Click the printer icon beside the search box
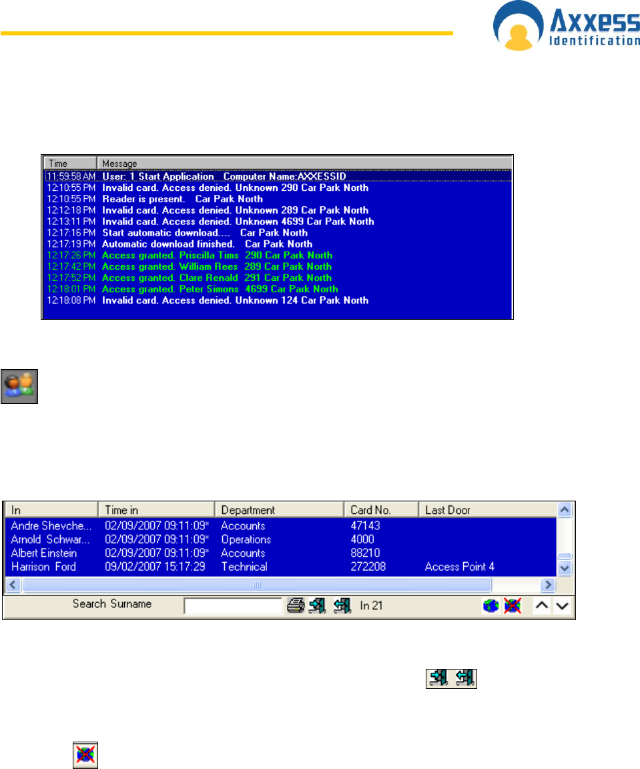The height and width of the screenshot is (769, 640). tap(295, 605)
